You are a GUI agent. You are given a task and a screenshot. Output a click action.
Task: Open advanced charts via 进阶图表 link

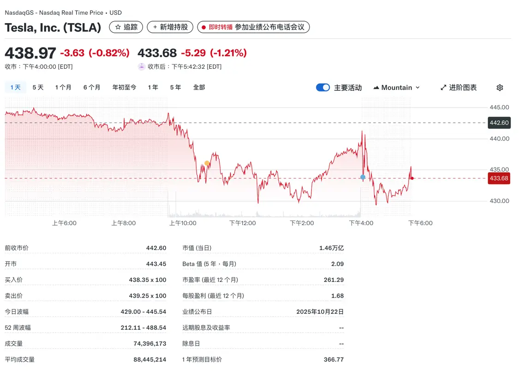463,87
